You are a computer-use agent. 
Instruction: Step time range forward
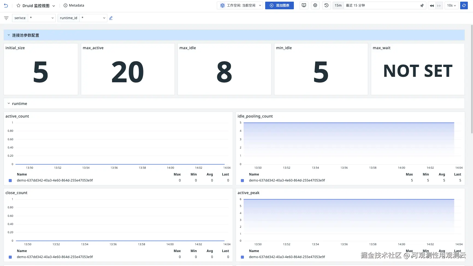[439, 5]
